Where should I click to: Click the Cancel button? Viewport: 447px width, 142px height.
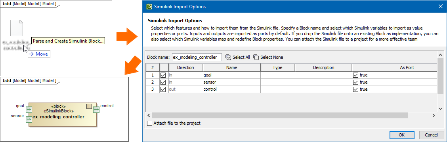point(431,135)
